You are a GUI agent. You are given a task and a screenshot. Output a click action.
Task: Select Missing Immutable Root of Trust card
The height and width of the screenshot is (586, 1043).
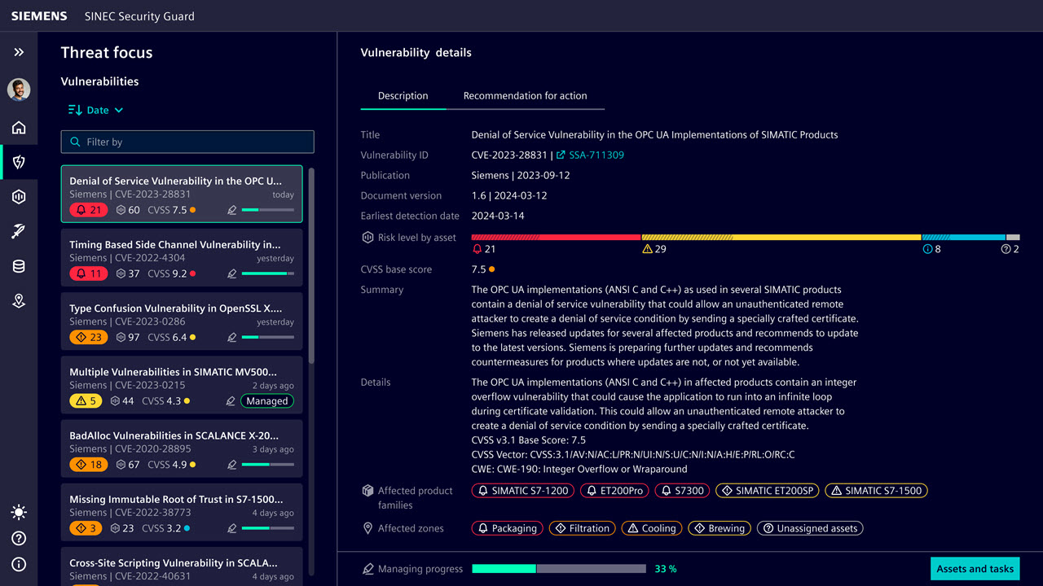(x=182, y=512)
